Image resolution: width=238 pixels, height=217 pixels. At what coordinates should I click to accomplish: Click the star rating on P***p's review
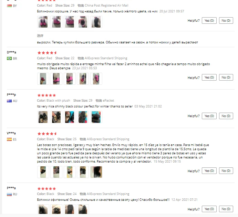pos(46,95)
